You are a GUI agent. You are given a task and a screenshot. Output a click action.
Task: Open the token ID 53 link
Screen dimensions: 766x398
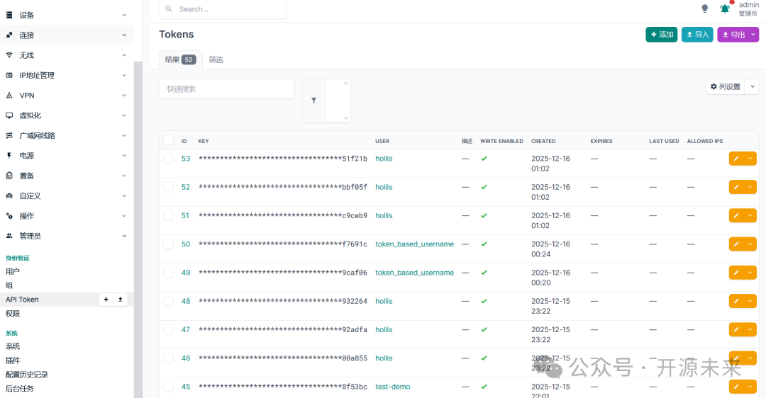click(186, 159)
